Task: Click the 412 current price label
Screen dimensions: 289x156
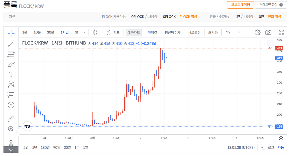Action: click(279, 58)
